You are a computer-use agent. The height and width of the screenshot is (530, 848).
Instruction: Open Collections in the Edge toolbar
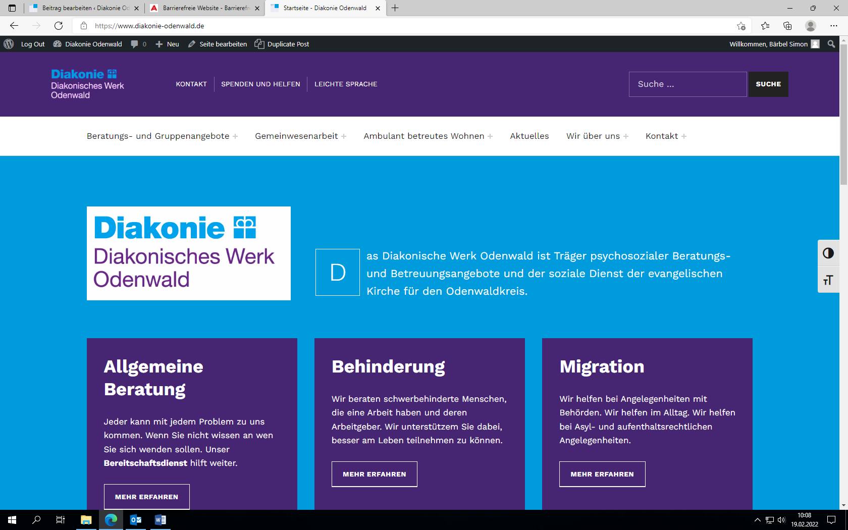pos(787,26)
